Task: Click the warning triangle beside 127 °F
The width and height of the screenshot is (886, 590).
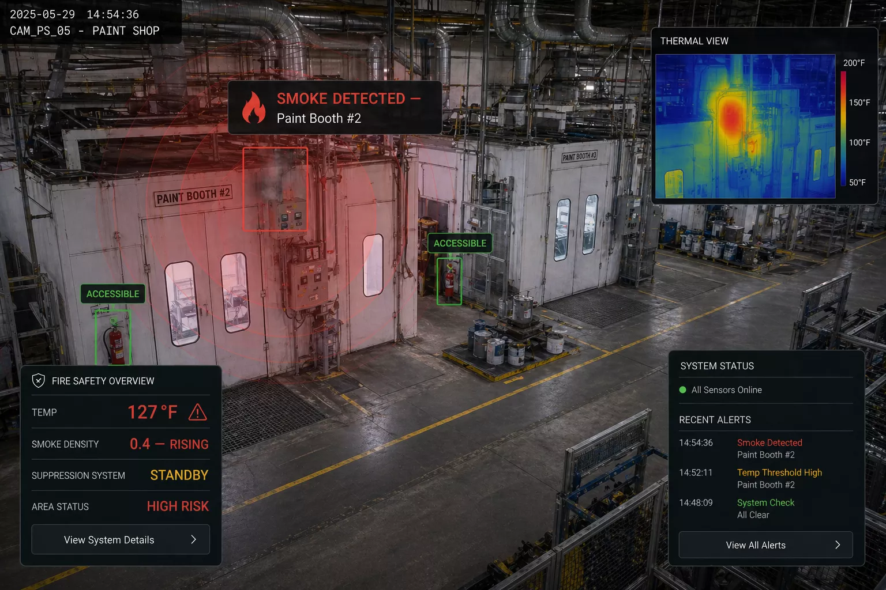Action: click(x=197, y=412)
